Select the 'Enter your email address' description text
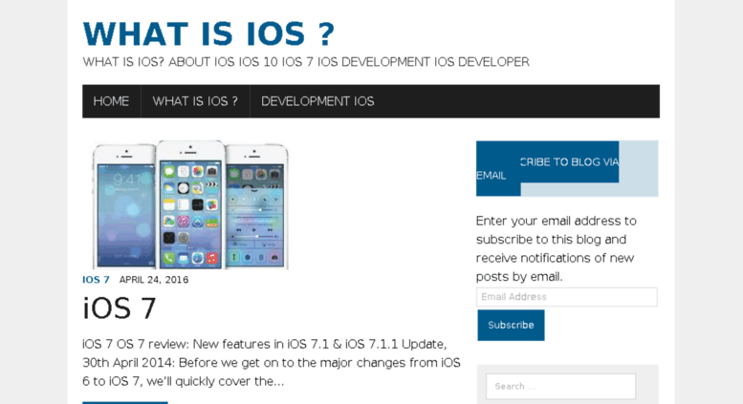Image resolution: width=743 pixels, height=404 pixels. point(557,248)
